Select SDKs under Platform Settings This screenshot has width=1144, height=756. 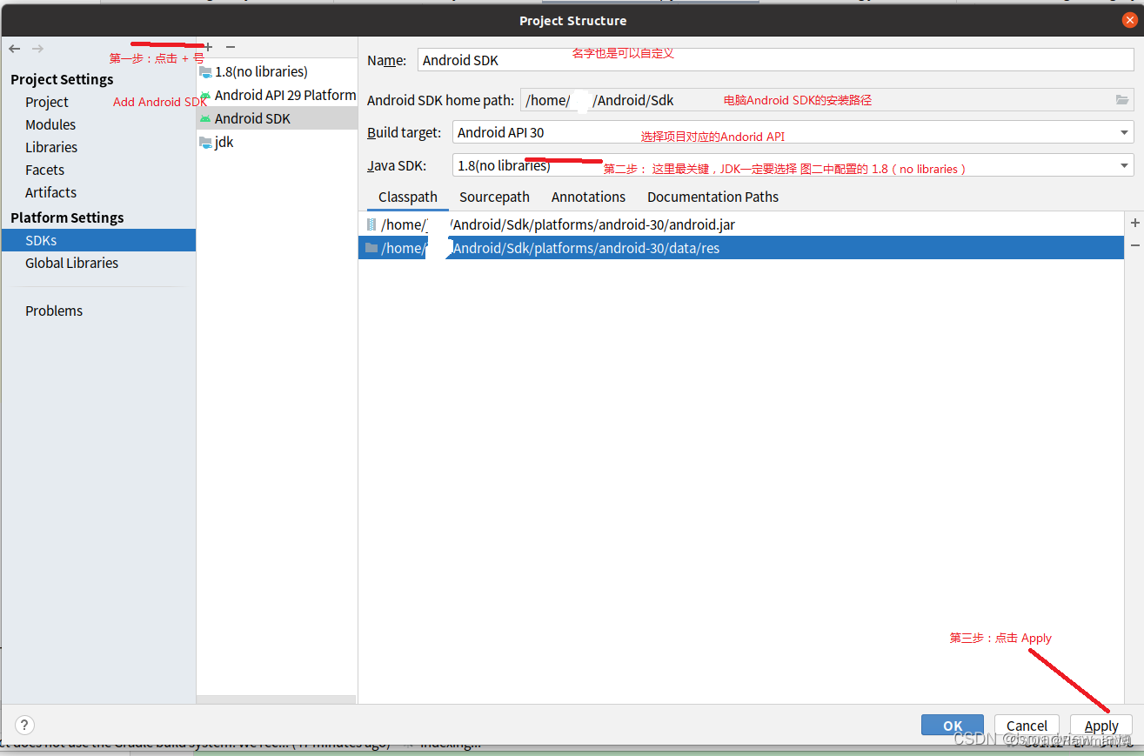click(x=98, y=240)
